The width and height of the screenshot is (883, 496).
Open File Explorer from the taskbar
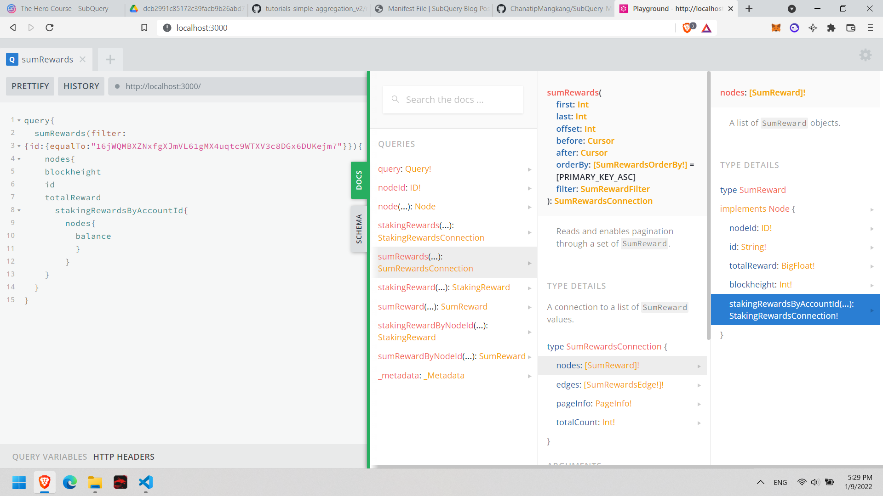tap(95, 483)
